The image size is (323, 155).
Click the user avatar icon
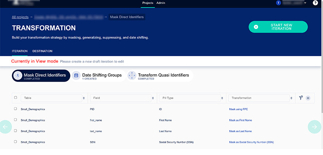278,3
